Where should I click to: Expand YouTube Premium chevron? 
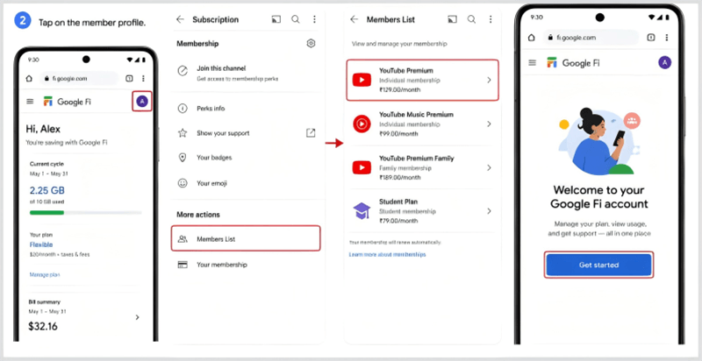click(x=489, y=80)
